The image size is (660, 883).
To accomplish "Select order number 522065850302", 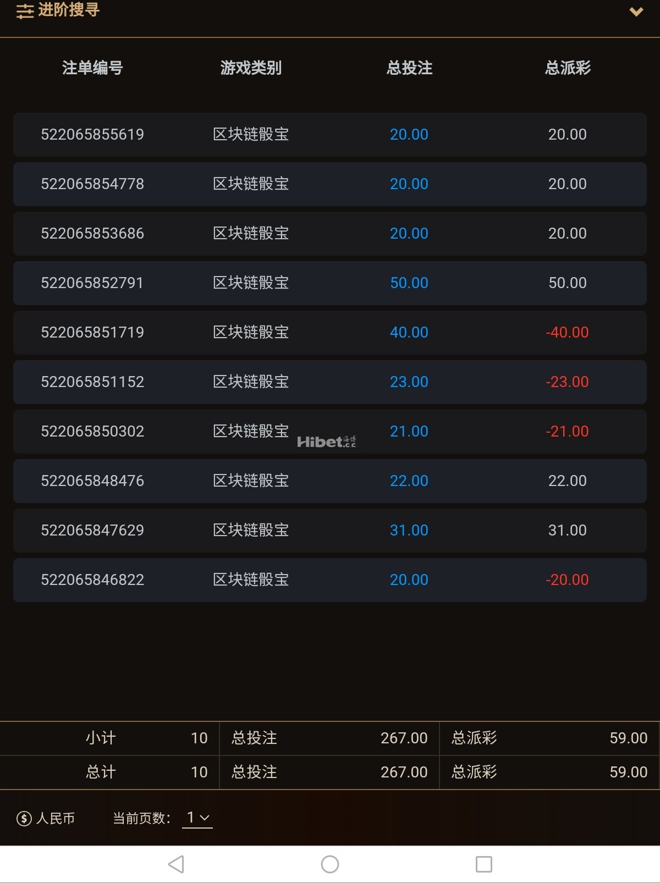I will pos(92,432).
